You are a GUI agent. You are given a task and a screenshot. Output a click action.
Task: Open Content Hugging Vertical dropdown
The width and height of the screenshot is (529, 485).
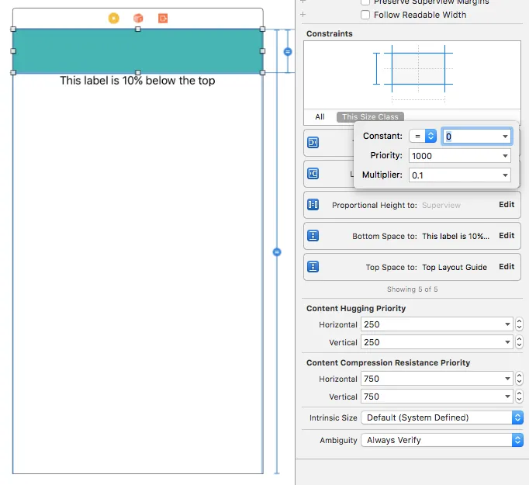tap(507, 342)
